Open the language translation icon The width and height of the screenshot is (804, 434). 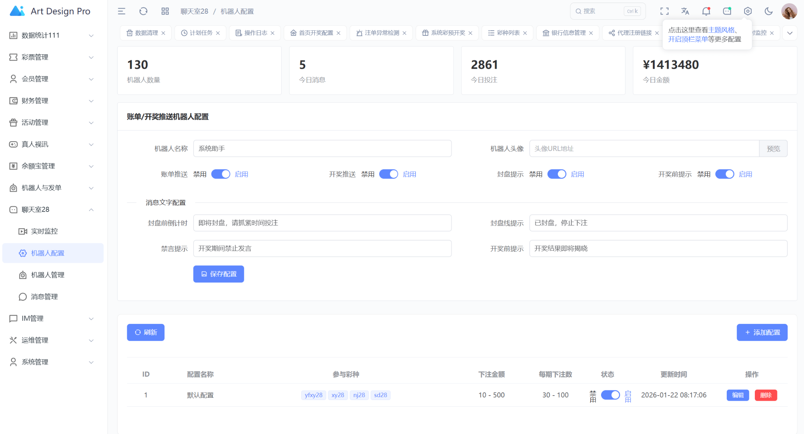pyautogui.click(x=685, y=11)
